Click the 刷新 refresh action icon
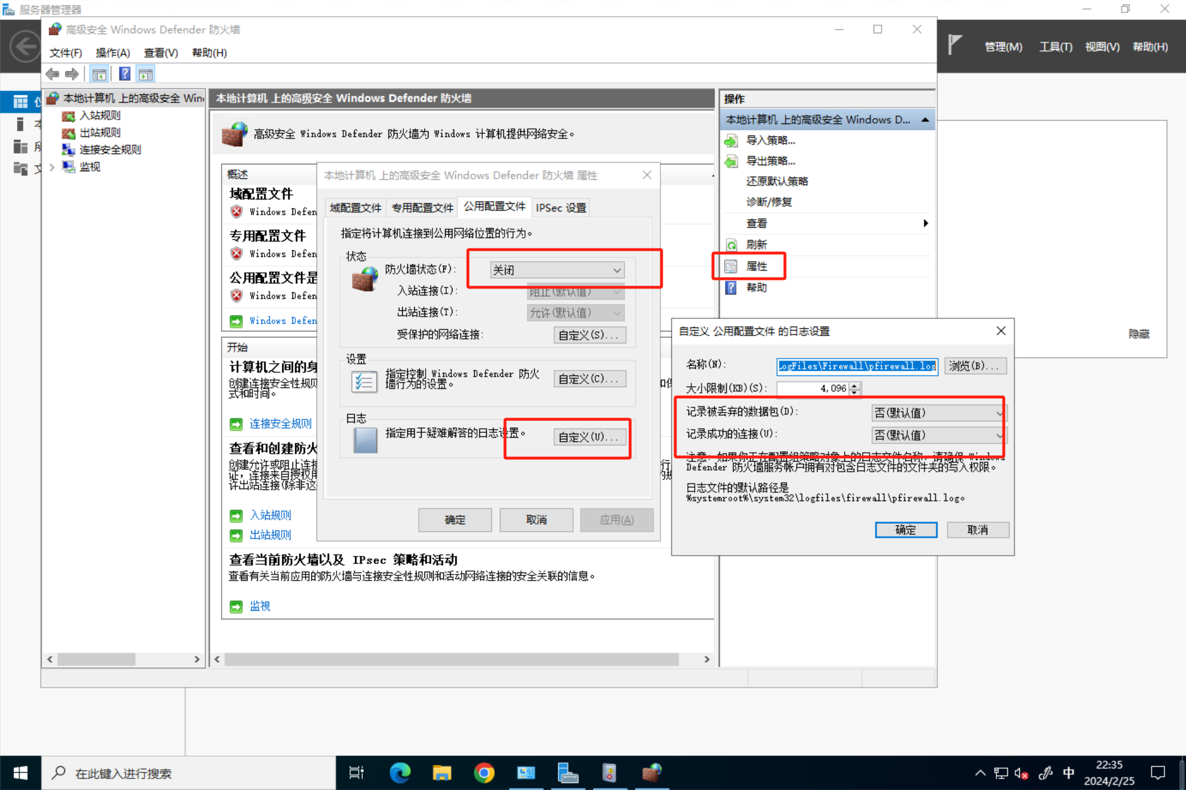This screenshot has height=790, width=1186. tap(732, 244)
